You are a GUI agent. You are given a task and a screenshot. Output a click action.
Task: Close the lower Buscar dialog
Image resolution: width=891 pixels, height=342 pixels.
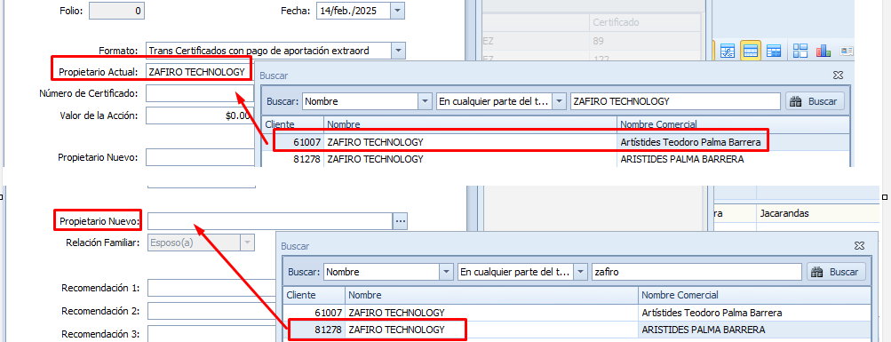859,246
